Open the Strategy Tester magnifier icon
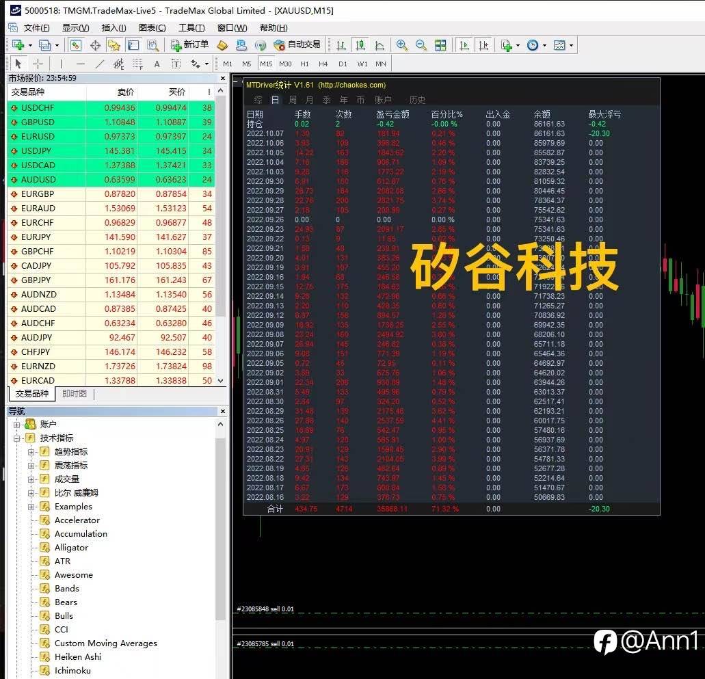Image resolution: width=705 pixels, height=679 pixels. click(153, 45)
